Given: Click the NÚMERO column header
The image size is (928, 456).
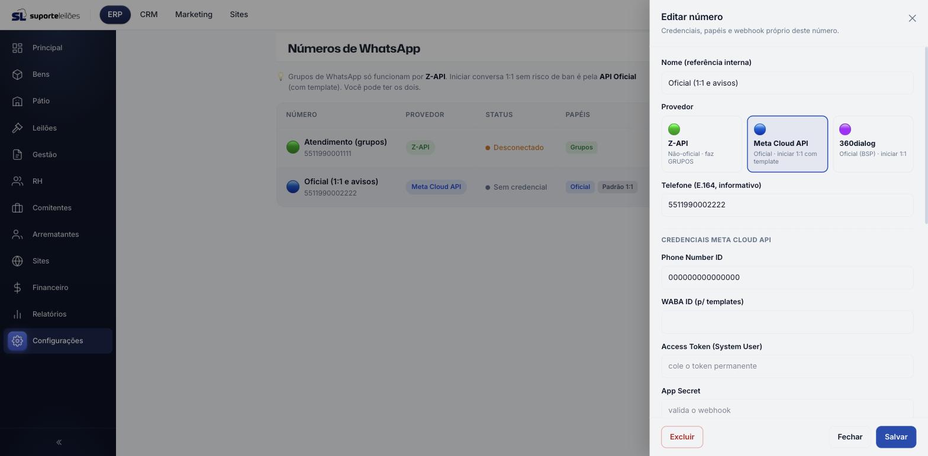Looking at the screenshot, I should pos(301,115).
